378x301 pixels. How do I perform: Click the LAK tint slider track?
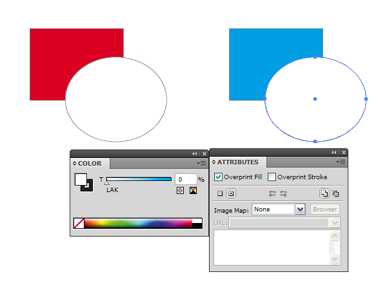[139, 179]
